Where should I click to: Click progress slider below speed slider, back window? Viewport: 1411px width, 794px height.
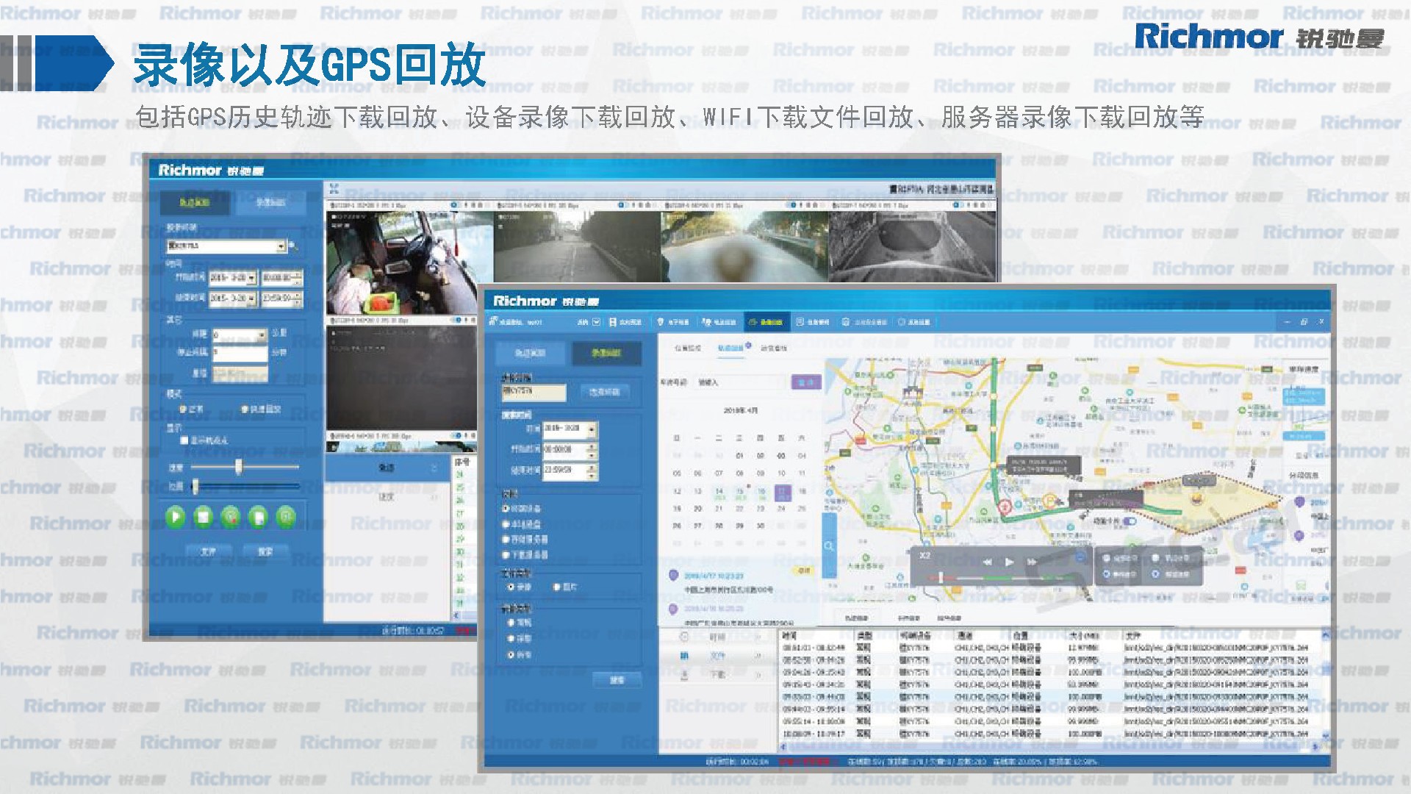pyautogui.click(x=245, y=486)
